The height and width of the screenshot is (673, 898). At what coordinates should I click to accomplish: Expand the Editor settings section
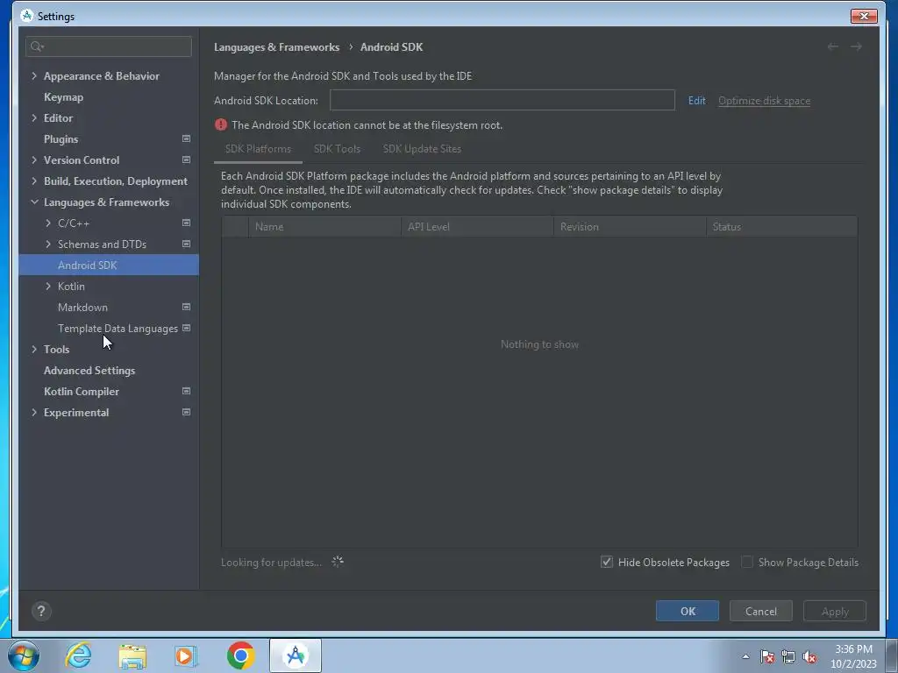34,118
